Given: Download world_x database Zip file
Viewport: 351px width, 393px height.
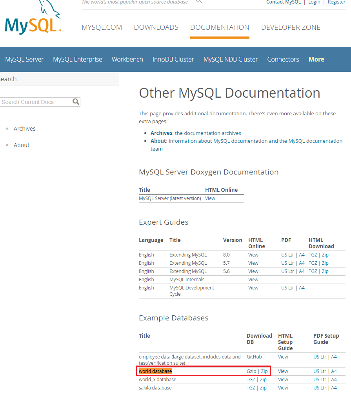Looking at the screenshot, I should coord(263,379).
